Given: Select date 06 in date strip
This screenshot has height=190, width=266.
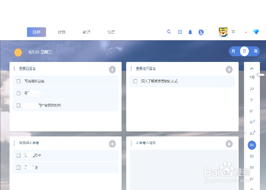Looking at the screenshot, I should point(252,168).
